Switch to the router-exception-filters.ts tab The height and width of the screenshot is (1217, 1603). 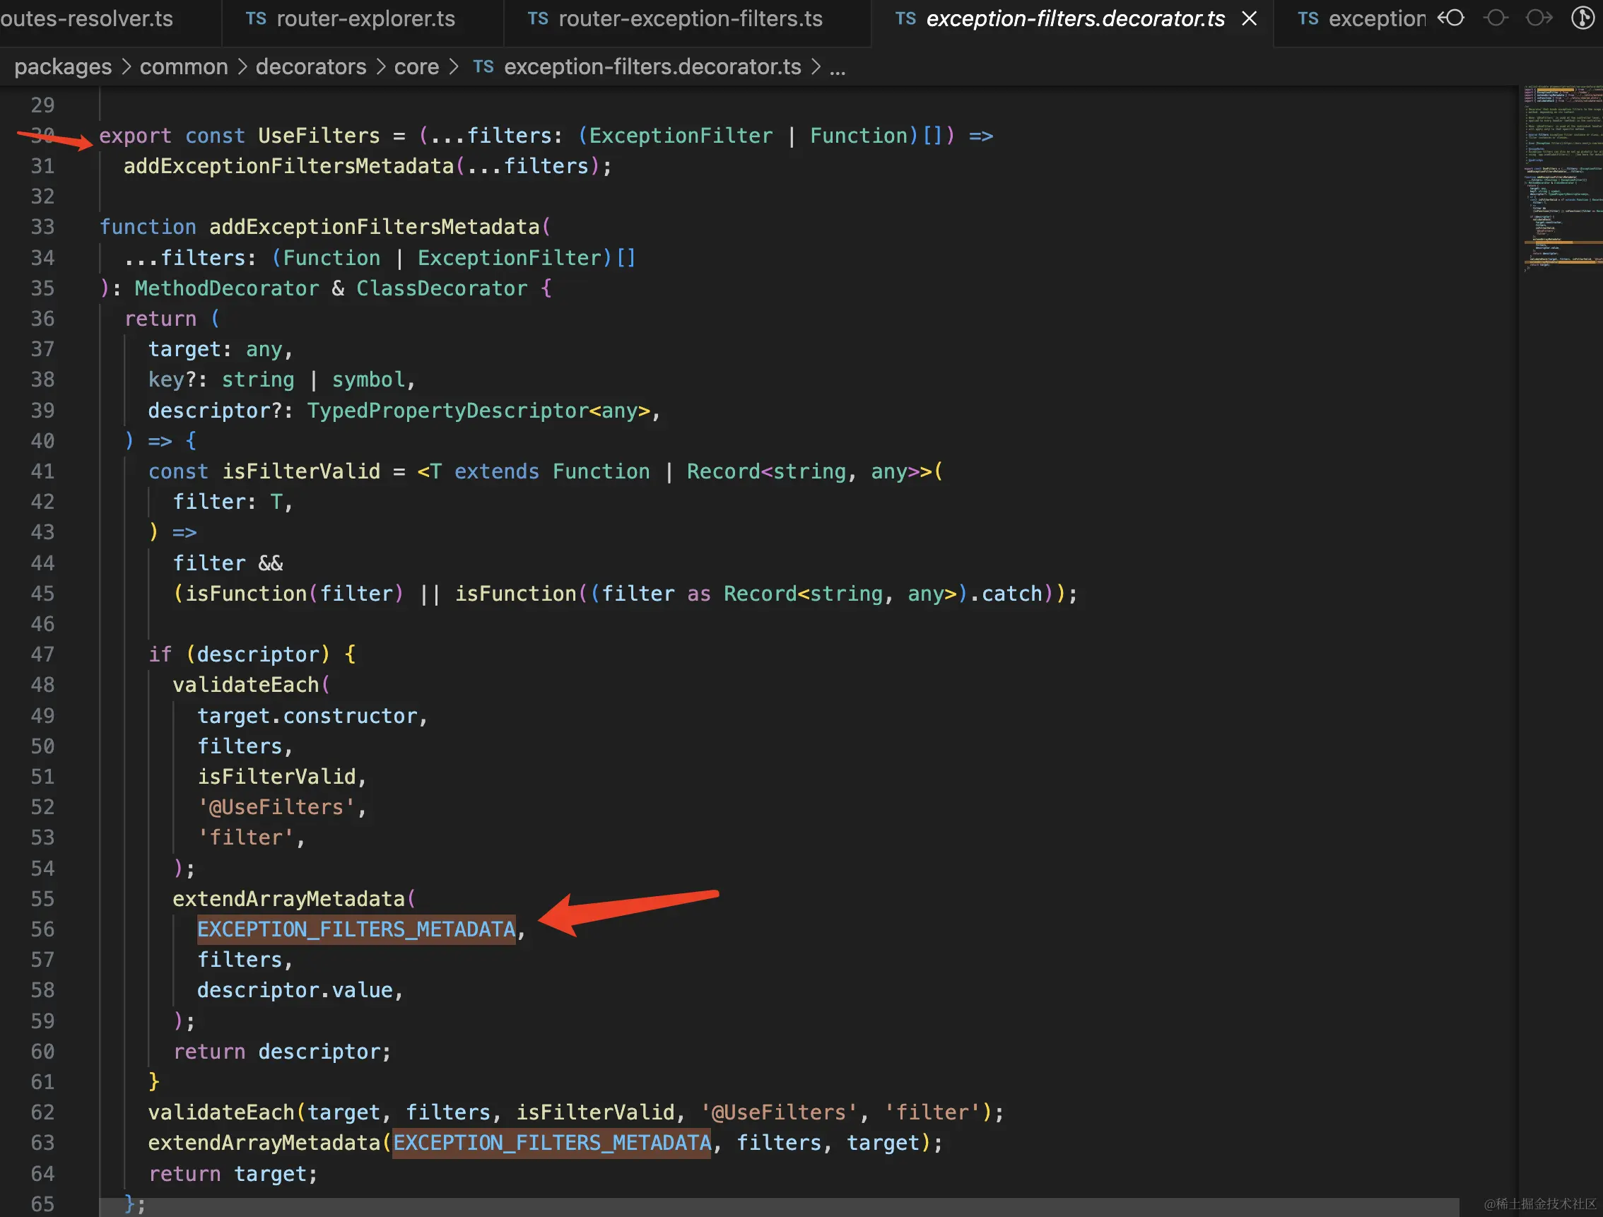686,19
